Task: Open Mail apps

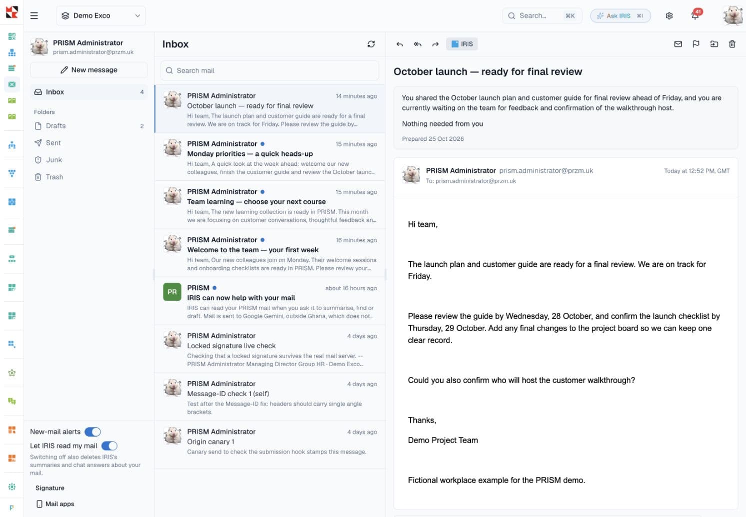Action: point(55,504)
